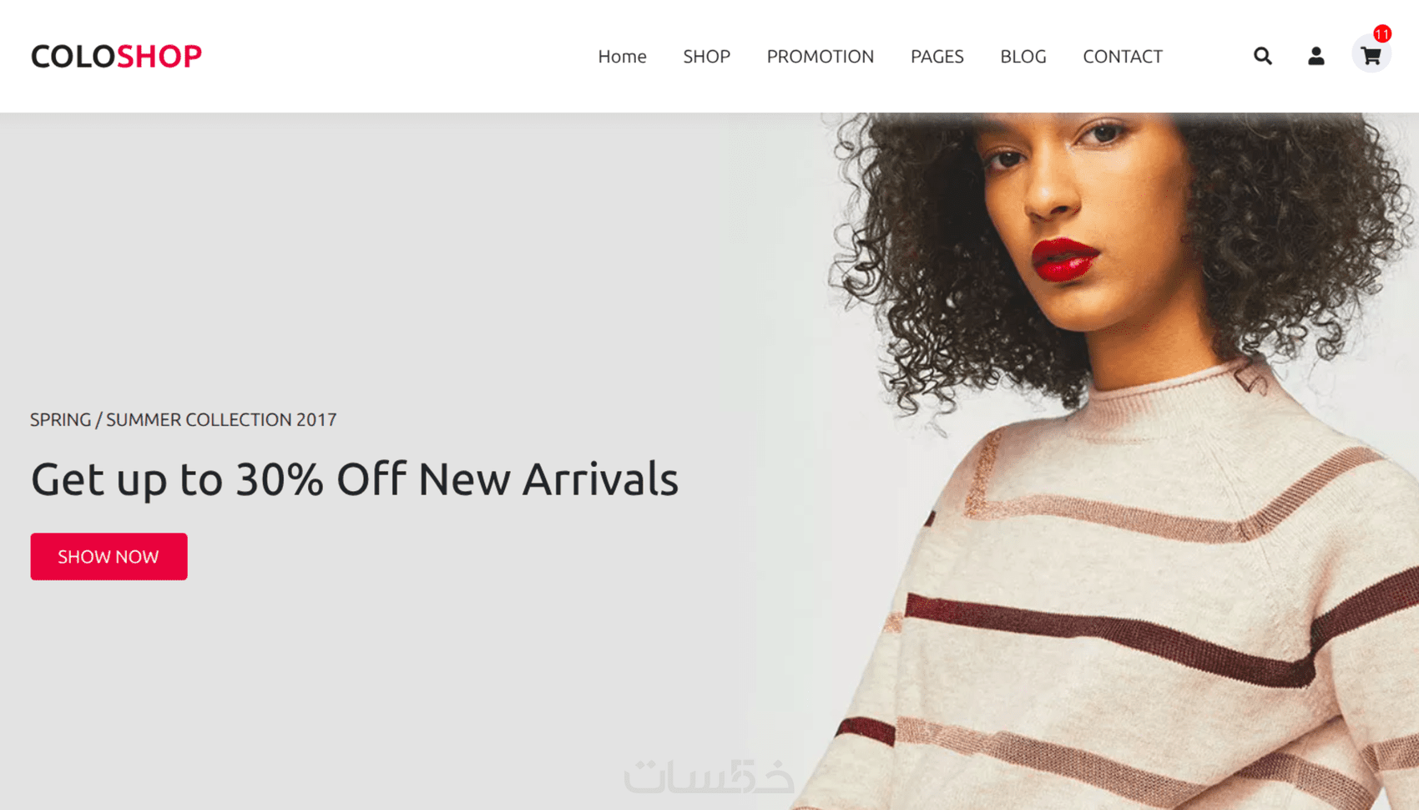
Task: Open the search magnifier icon
Action: click(1262, 56)
